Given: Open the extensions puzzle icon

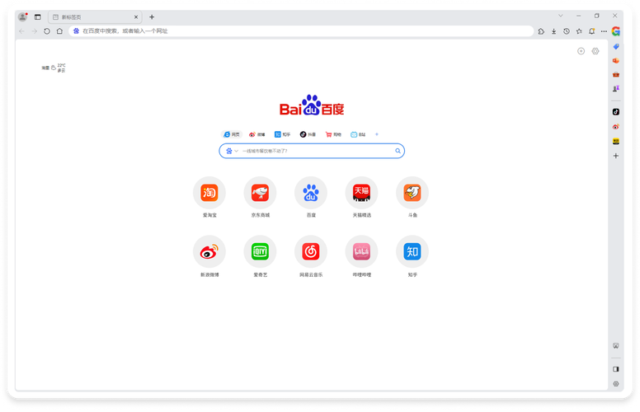Looking at the screenshot, I should pos(541,31).
